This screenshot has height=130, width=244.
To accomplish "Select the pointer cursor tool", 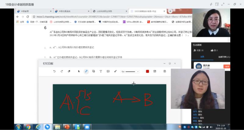I will pyautogui.click(x=79, y=71).
